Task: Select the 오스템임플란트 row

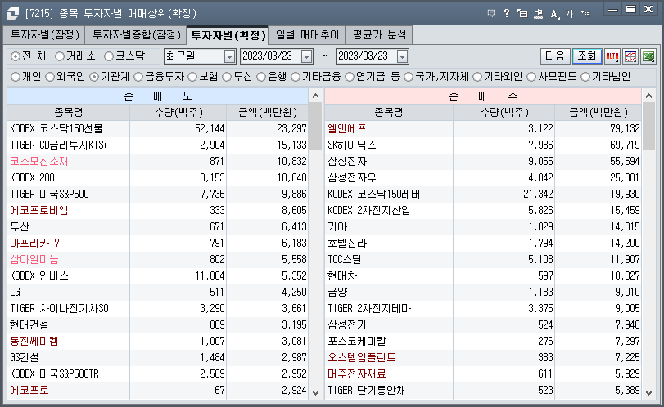Action: pyautogui.click(x=483, y=357)
